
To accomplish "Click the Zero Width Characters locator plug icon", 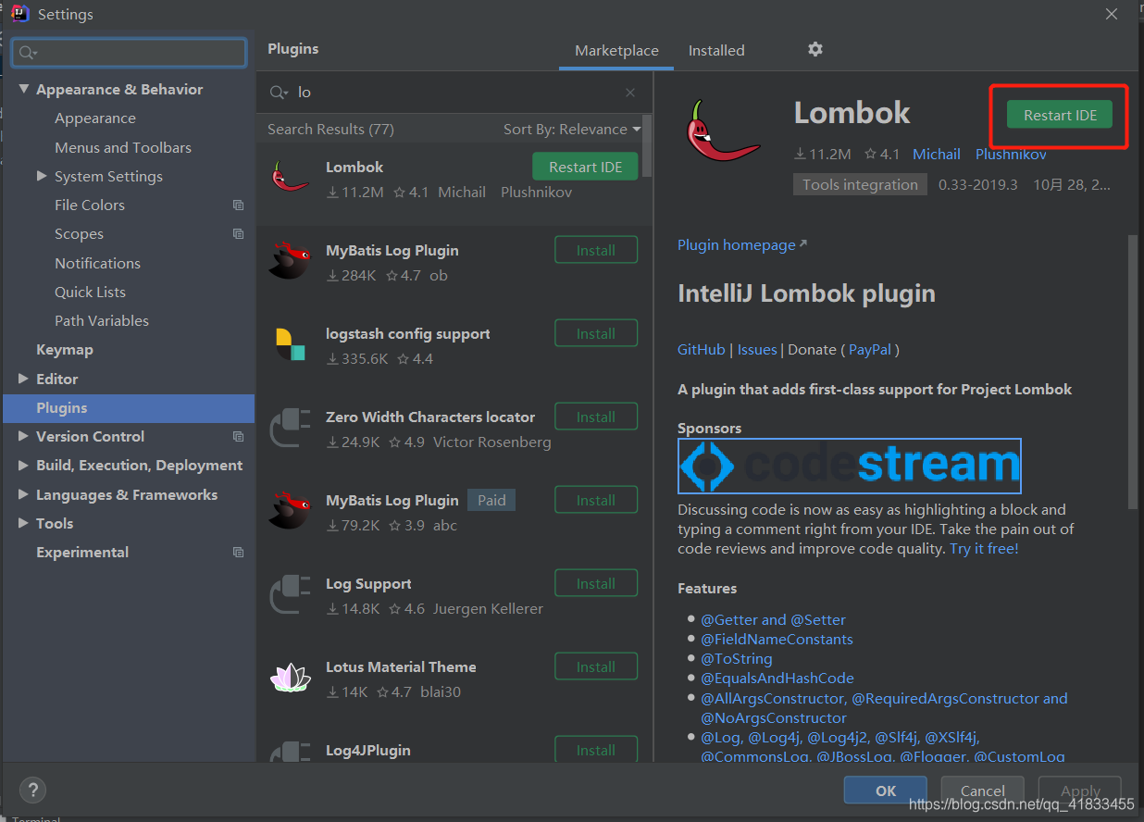I will [290, 428].
